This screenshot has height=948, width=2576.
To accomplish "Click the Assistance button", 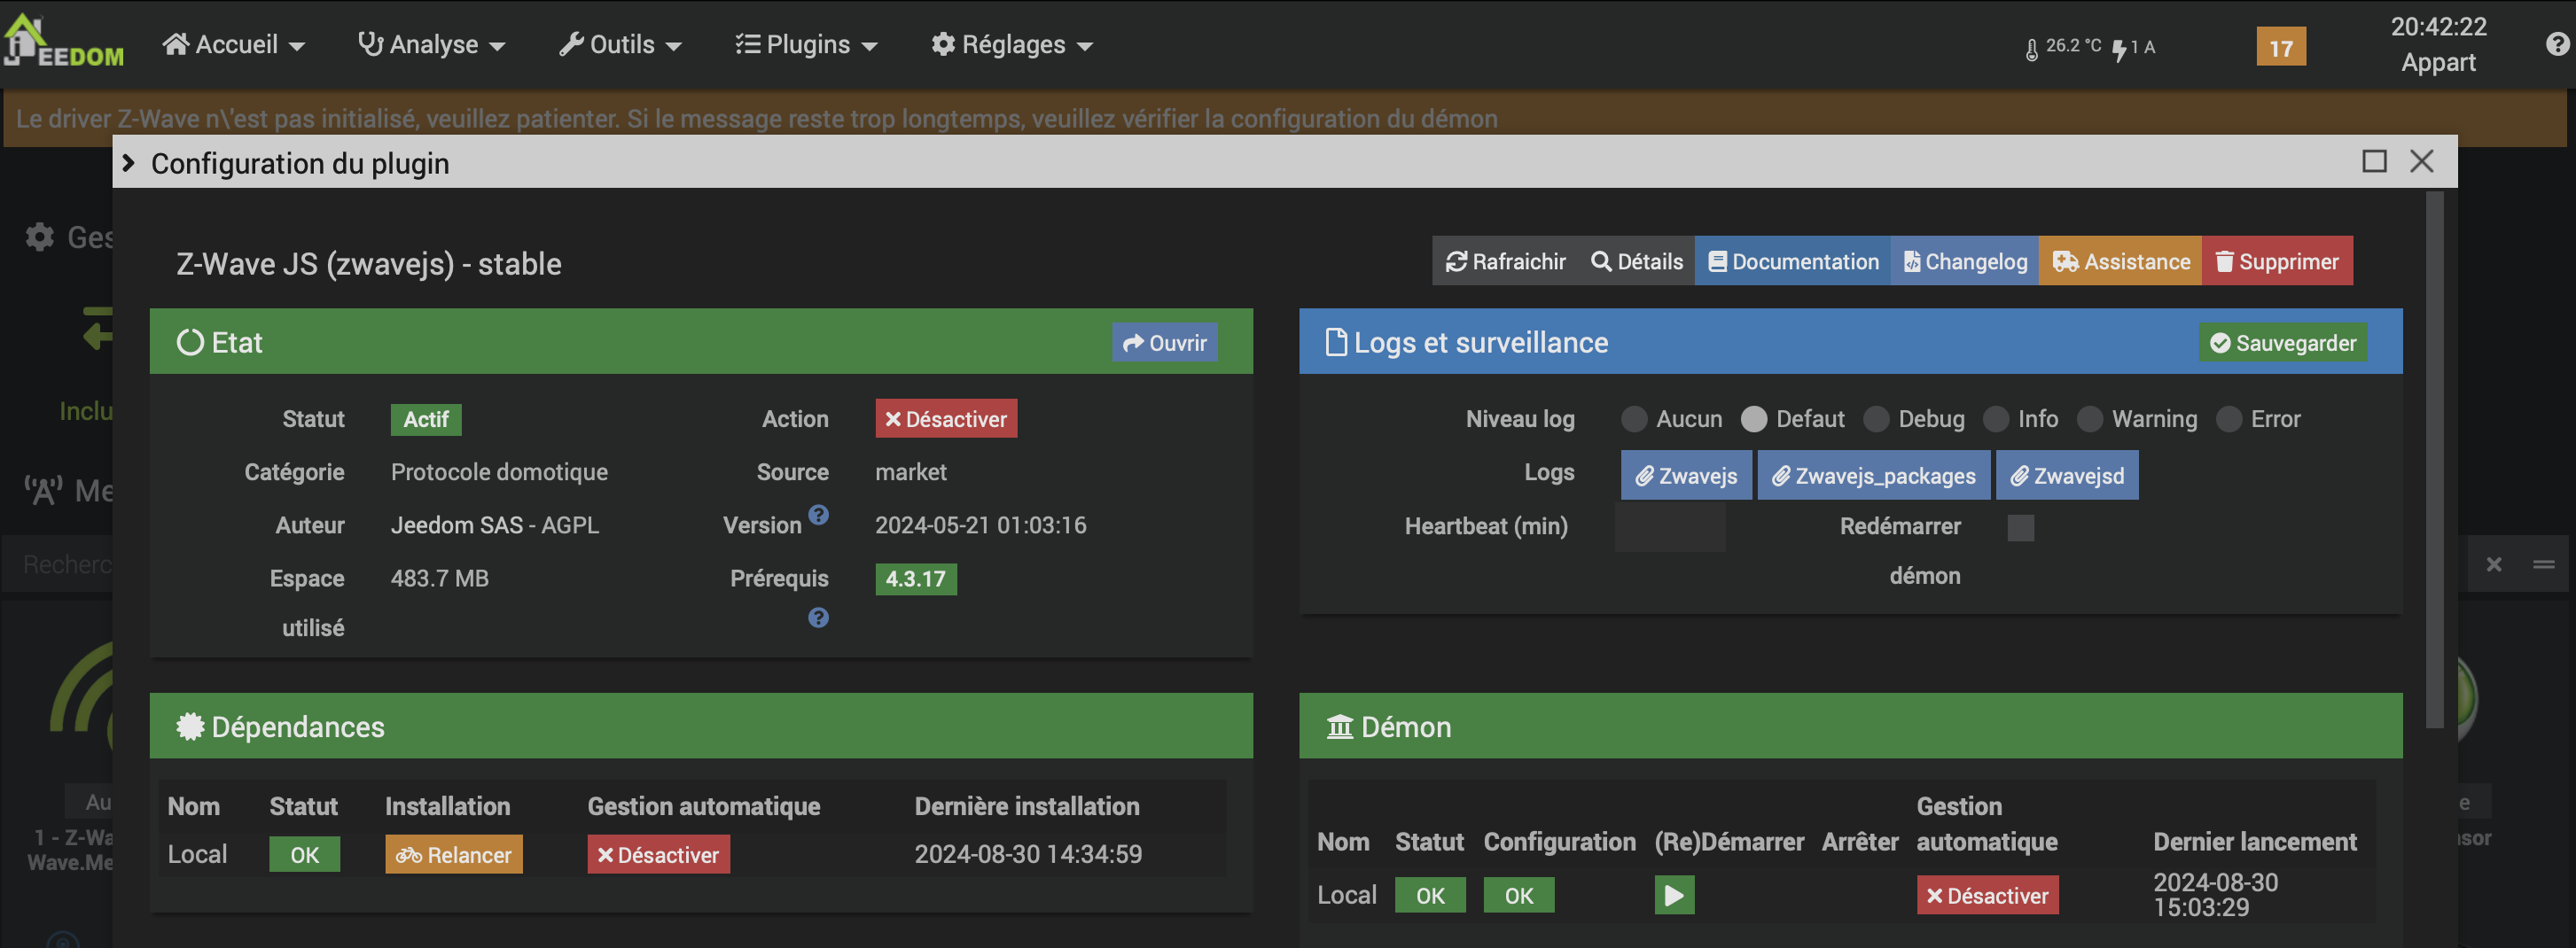I will (x=2121, y=261).
